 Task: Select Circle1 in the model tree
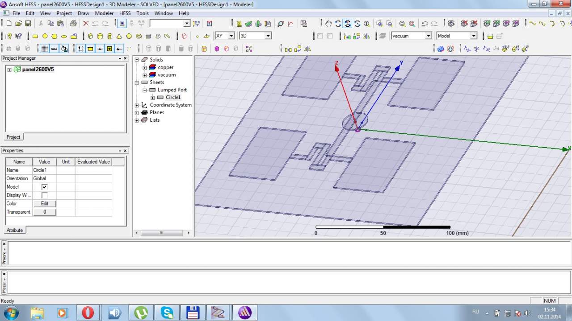pos(173,98)
